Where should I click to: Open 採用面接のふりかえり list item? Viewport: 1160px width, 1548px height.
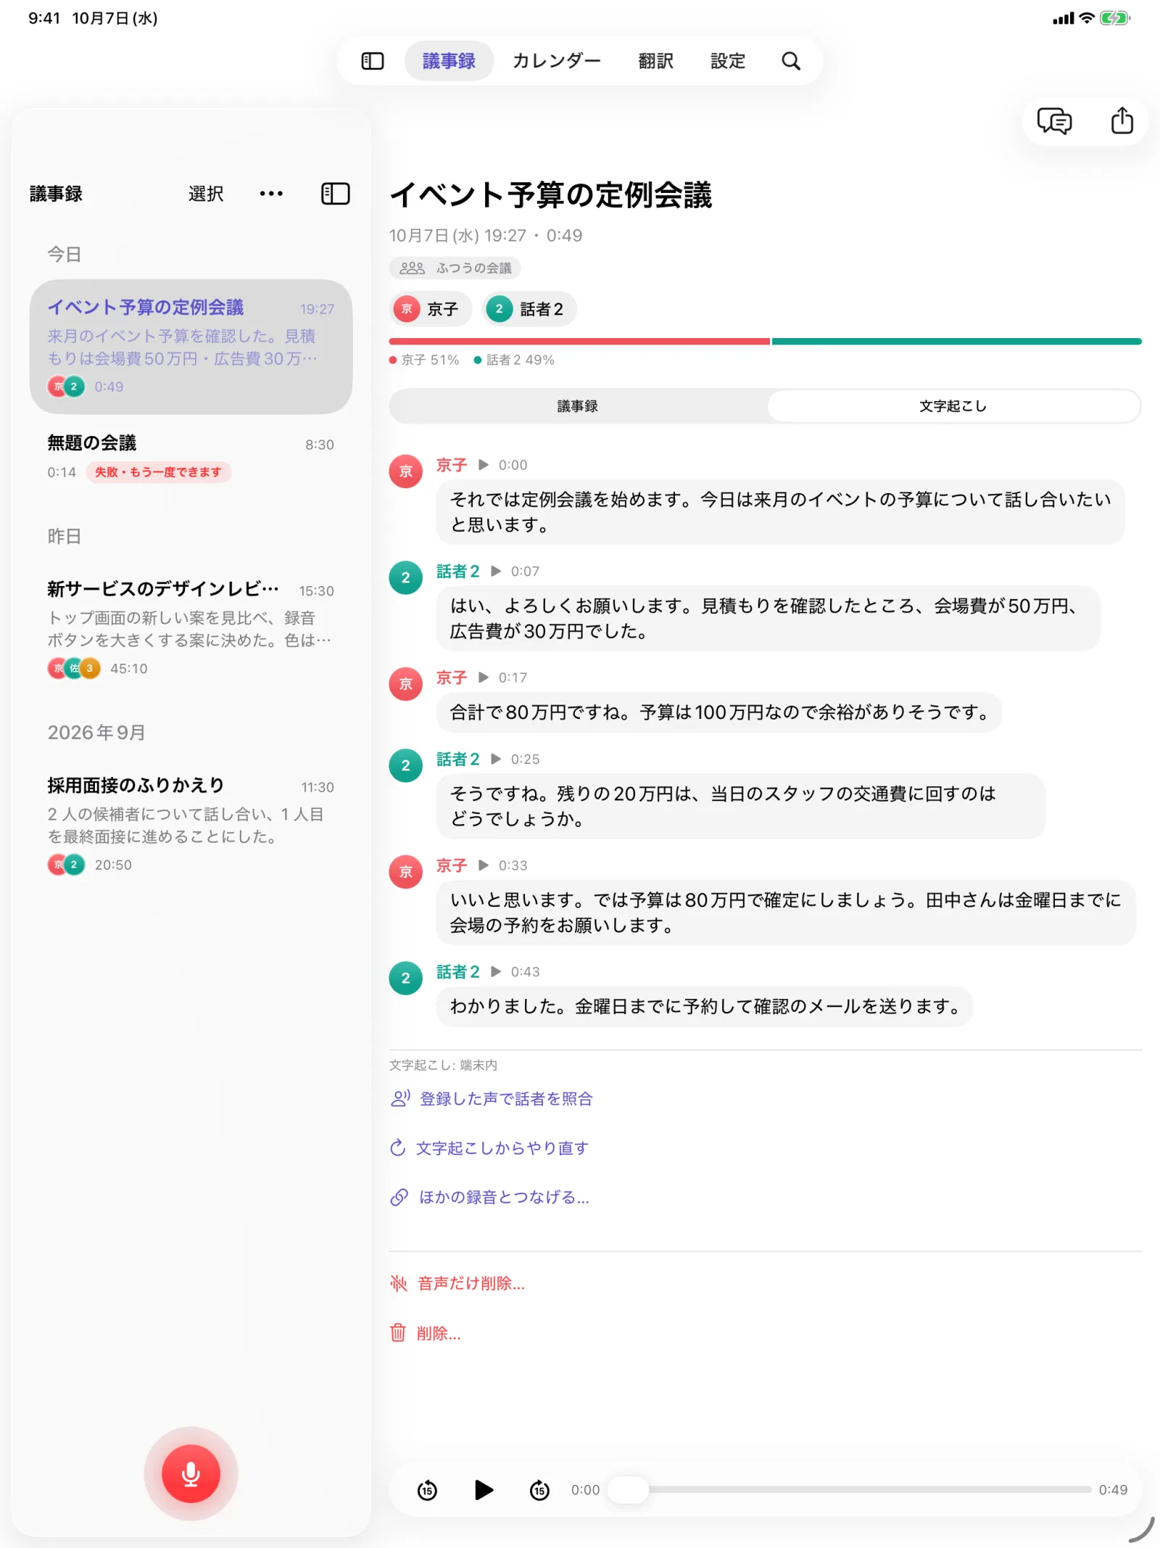(x=191, y=824)
